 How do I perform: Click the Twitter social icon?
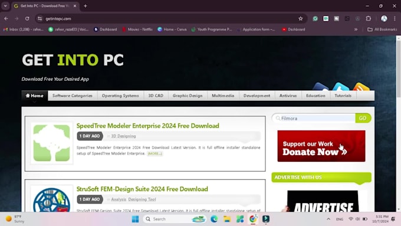[341, 87]
